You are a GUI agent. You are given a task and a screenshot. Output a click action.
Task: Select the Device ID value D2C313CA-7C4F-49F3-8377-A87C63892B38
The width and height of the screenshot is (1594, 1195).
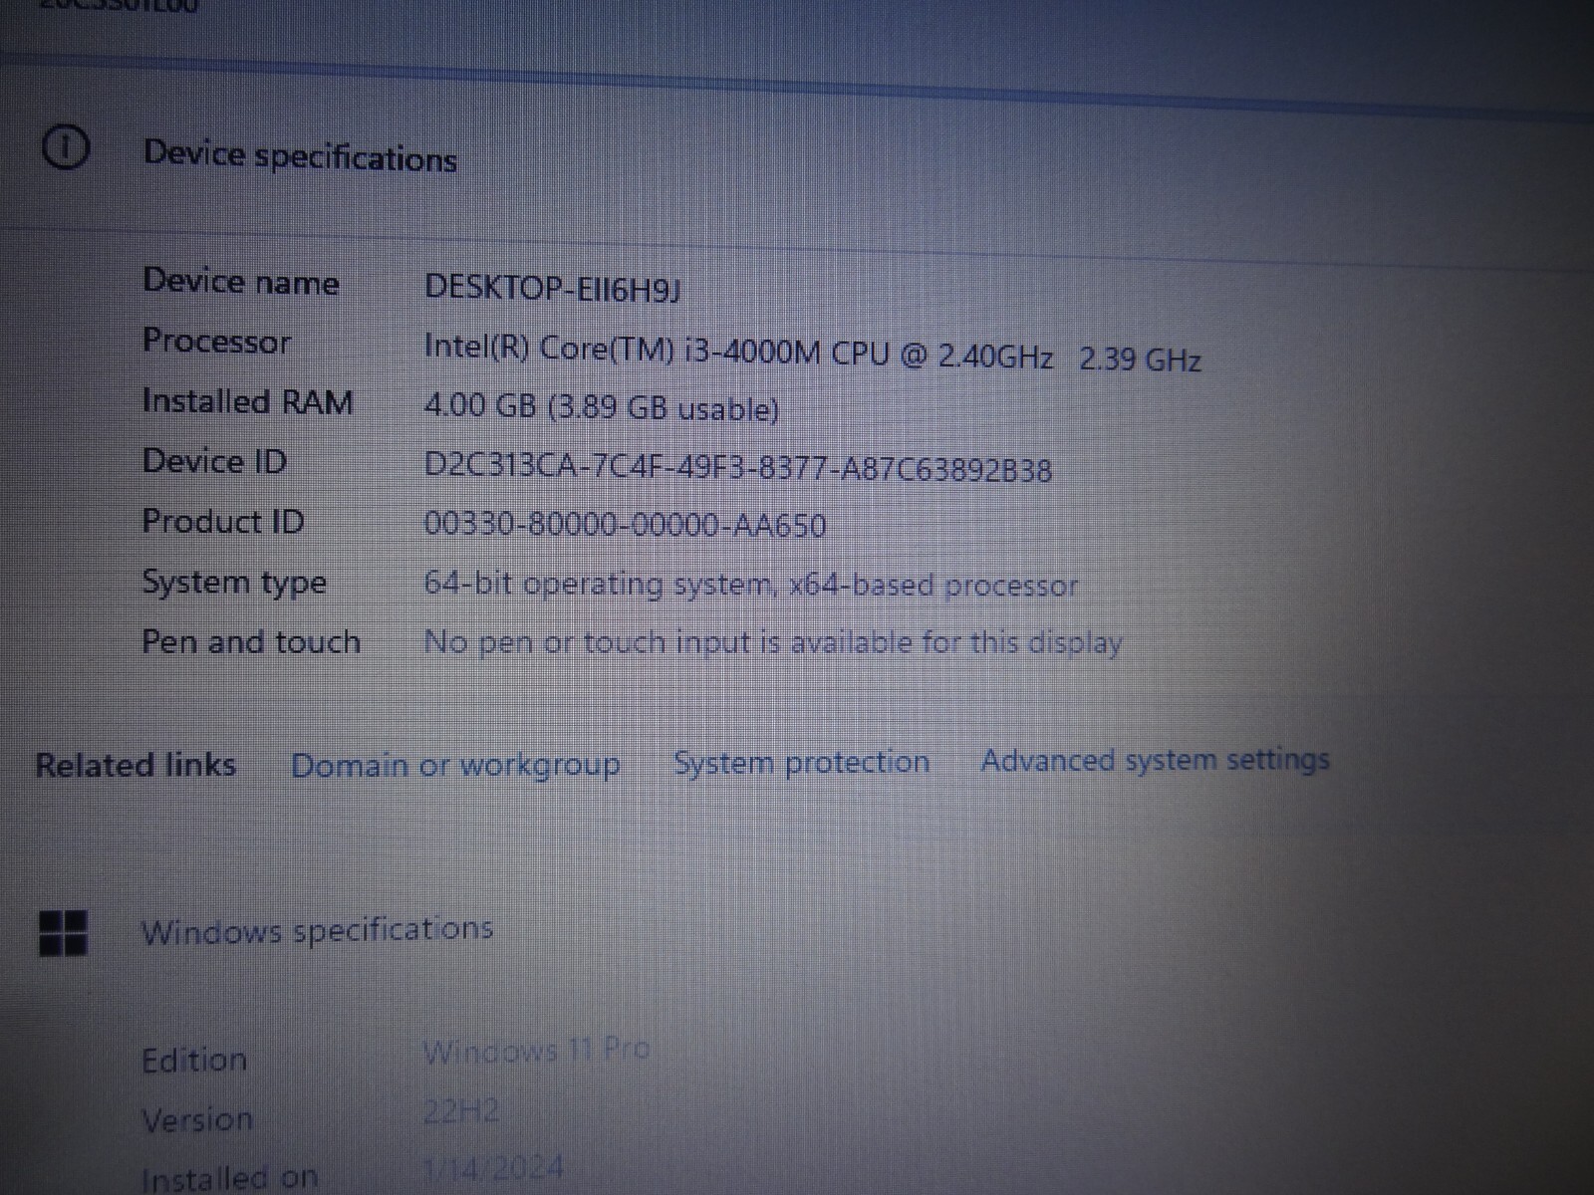point(737,466)
